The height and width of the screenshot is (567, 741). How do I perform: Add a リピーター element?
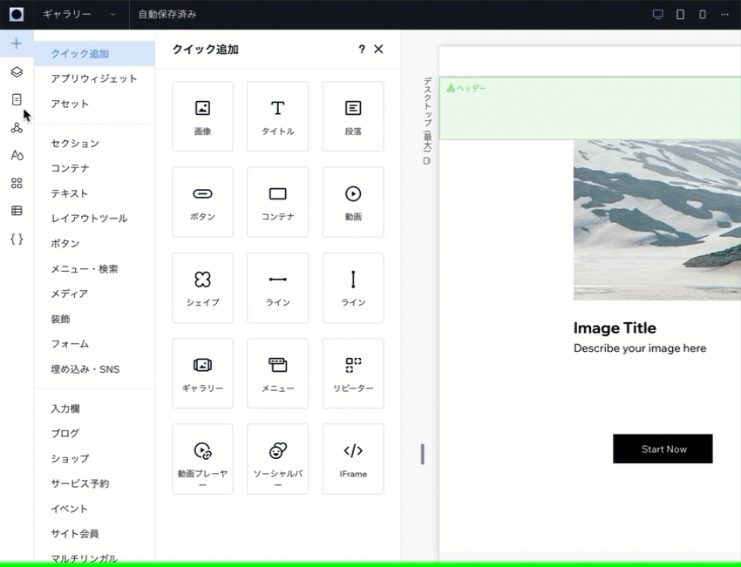click(353, 374)
